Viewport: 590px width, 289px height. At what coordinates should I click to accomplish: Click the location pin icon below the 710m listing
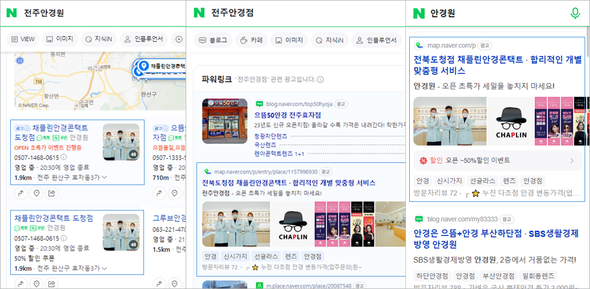(x=175, y=193)
